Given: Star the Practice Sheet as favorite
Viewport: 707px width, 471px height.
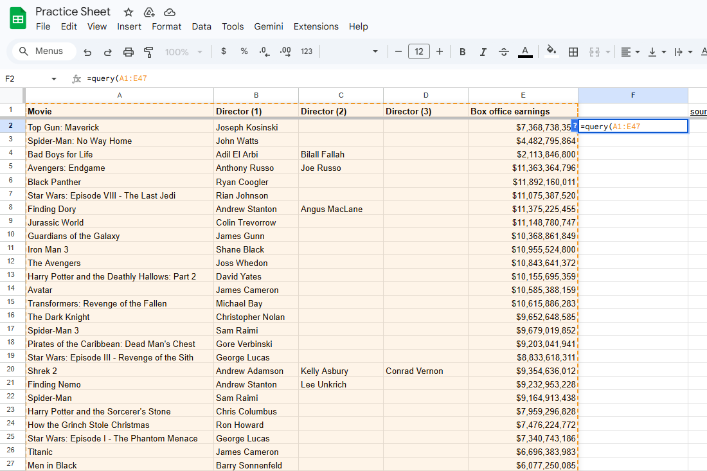Looking at the screenshot, I should pos(128,12).
